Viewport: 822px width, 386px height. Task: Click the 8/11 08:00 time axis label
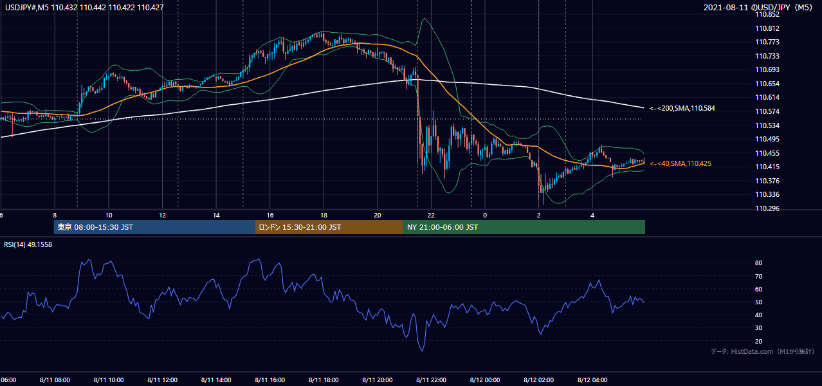point(55,380)
